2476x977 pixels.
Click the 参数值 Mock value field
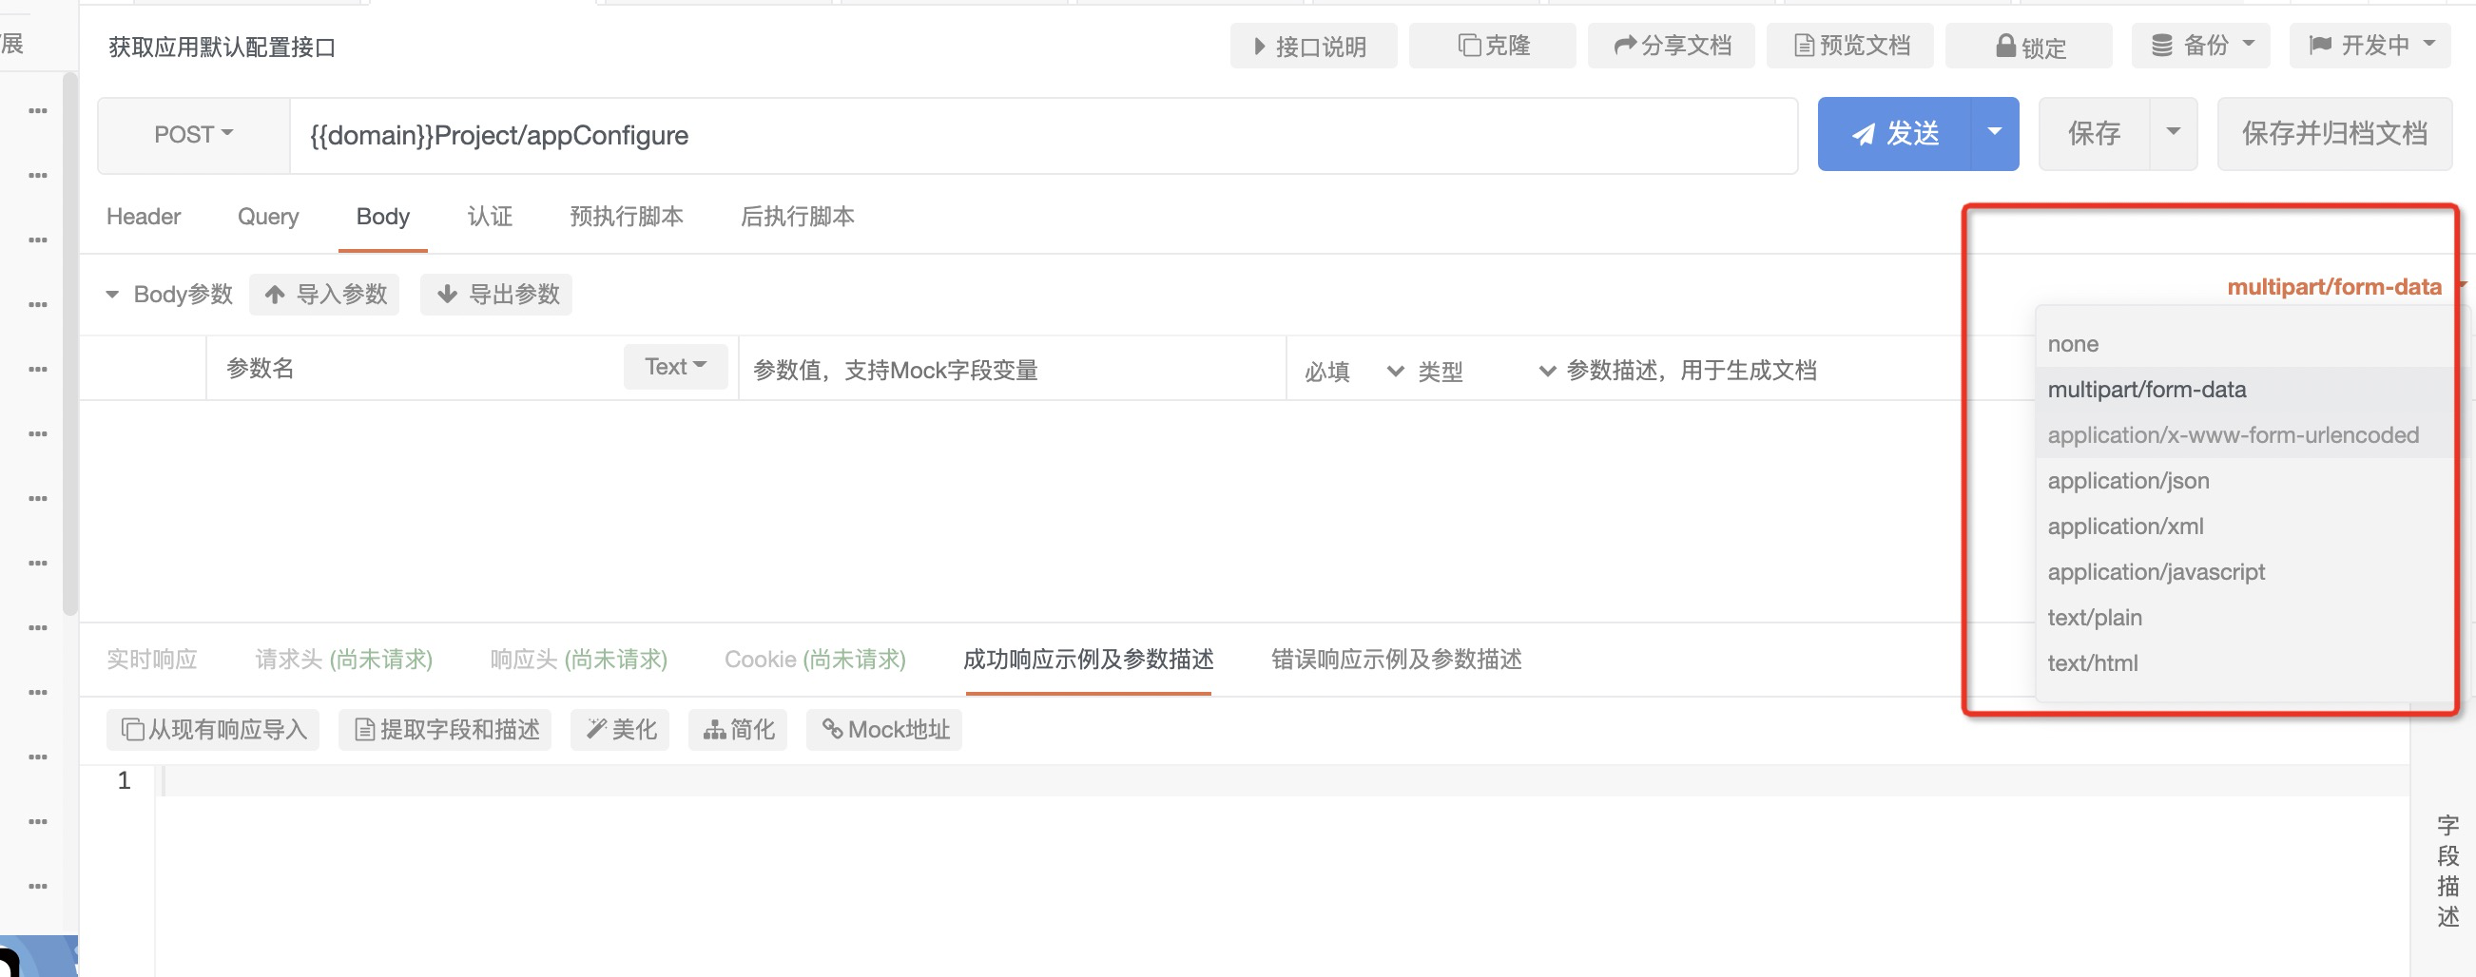(x=1012, y=370)
